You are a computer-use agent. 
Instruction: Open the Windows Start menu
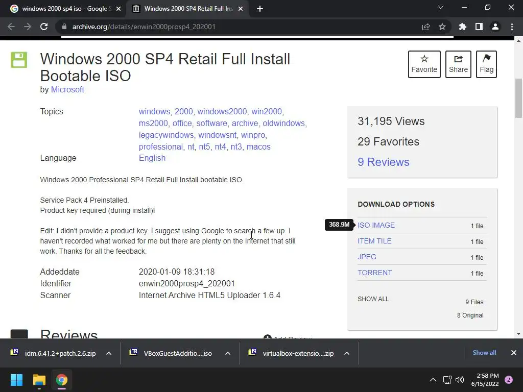point(16,380)
